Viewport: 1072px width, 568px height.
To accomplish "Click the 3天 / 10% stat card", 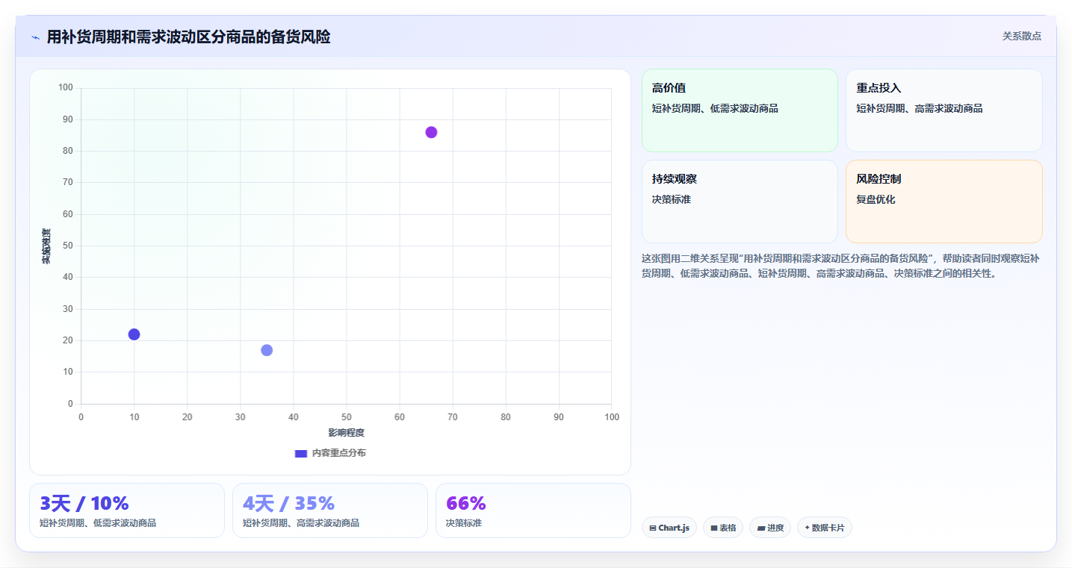I will click(127, 511).
